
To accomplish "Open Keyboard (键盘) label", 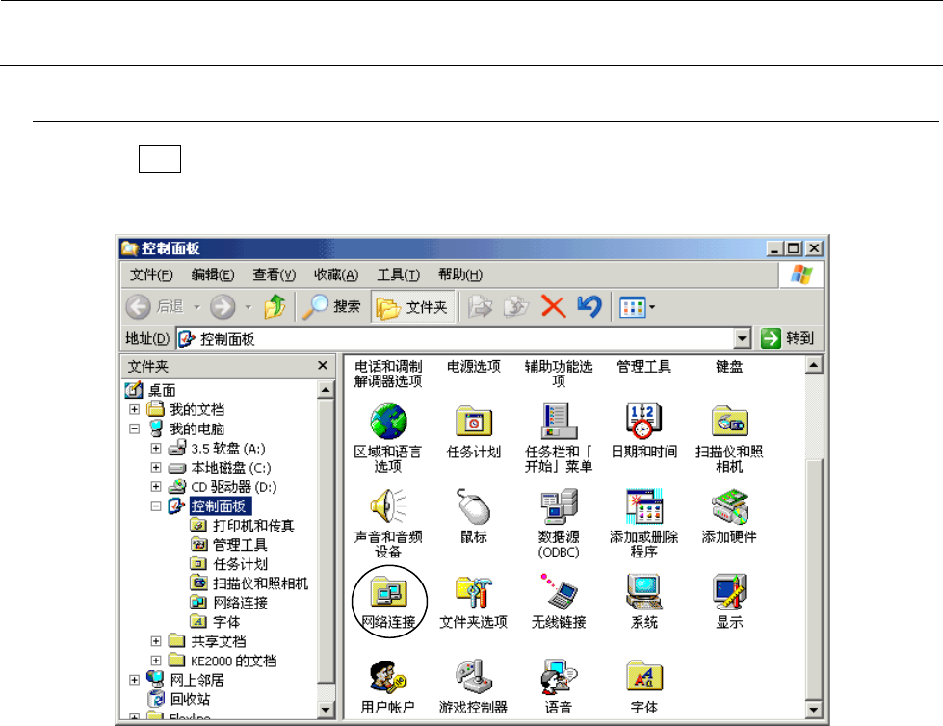I will coord(729,366).
